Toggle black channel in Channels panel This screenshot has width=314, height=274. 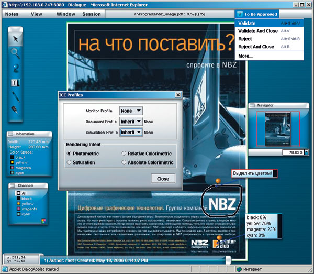(x=19, y=198)
